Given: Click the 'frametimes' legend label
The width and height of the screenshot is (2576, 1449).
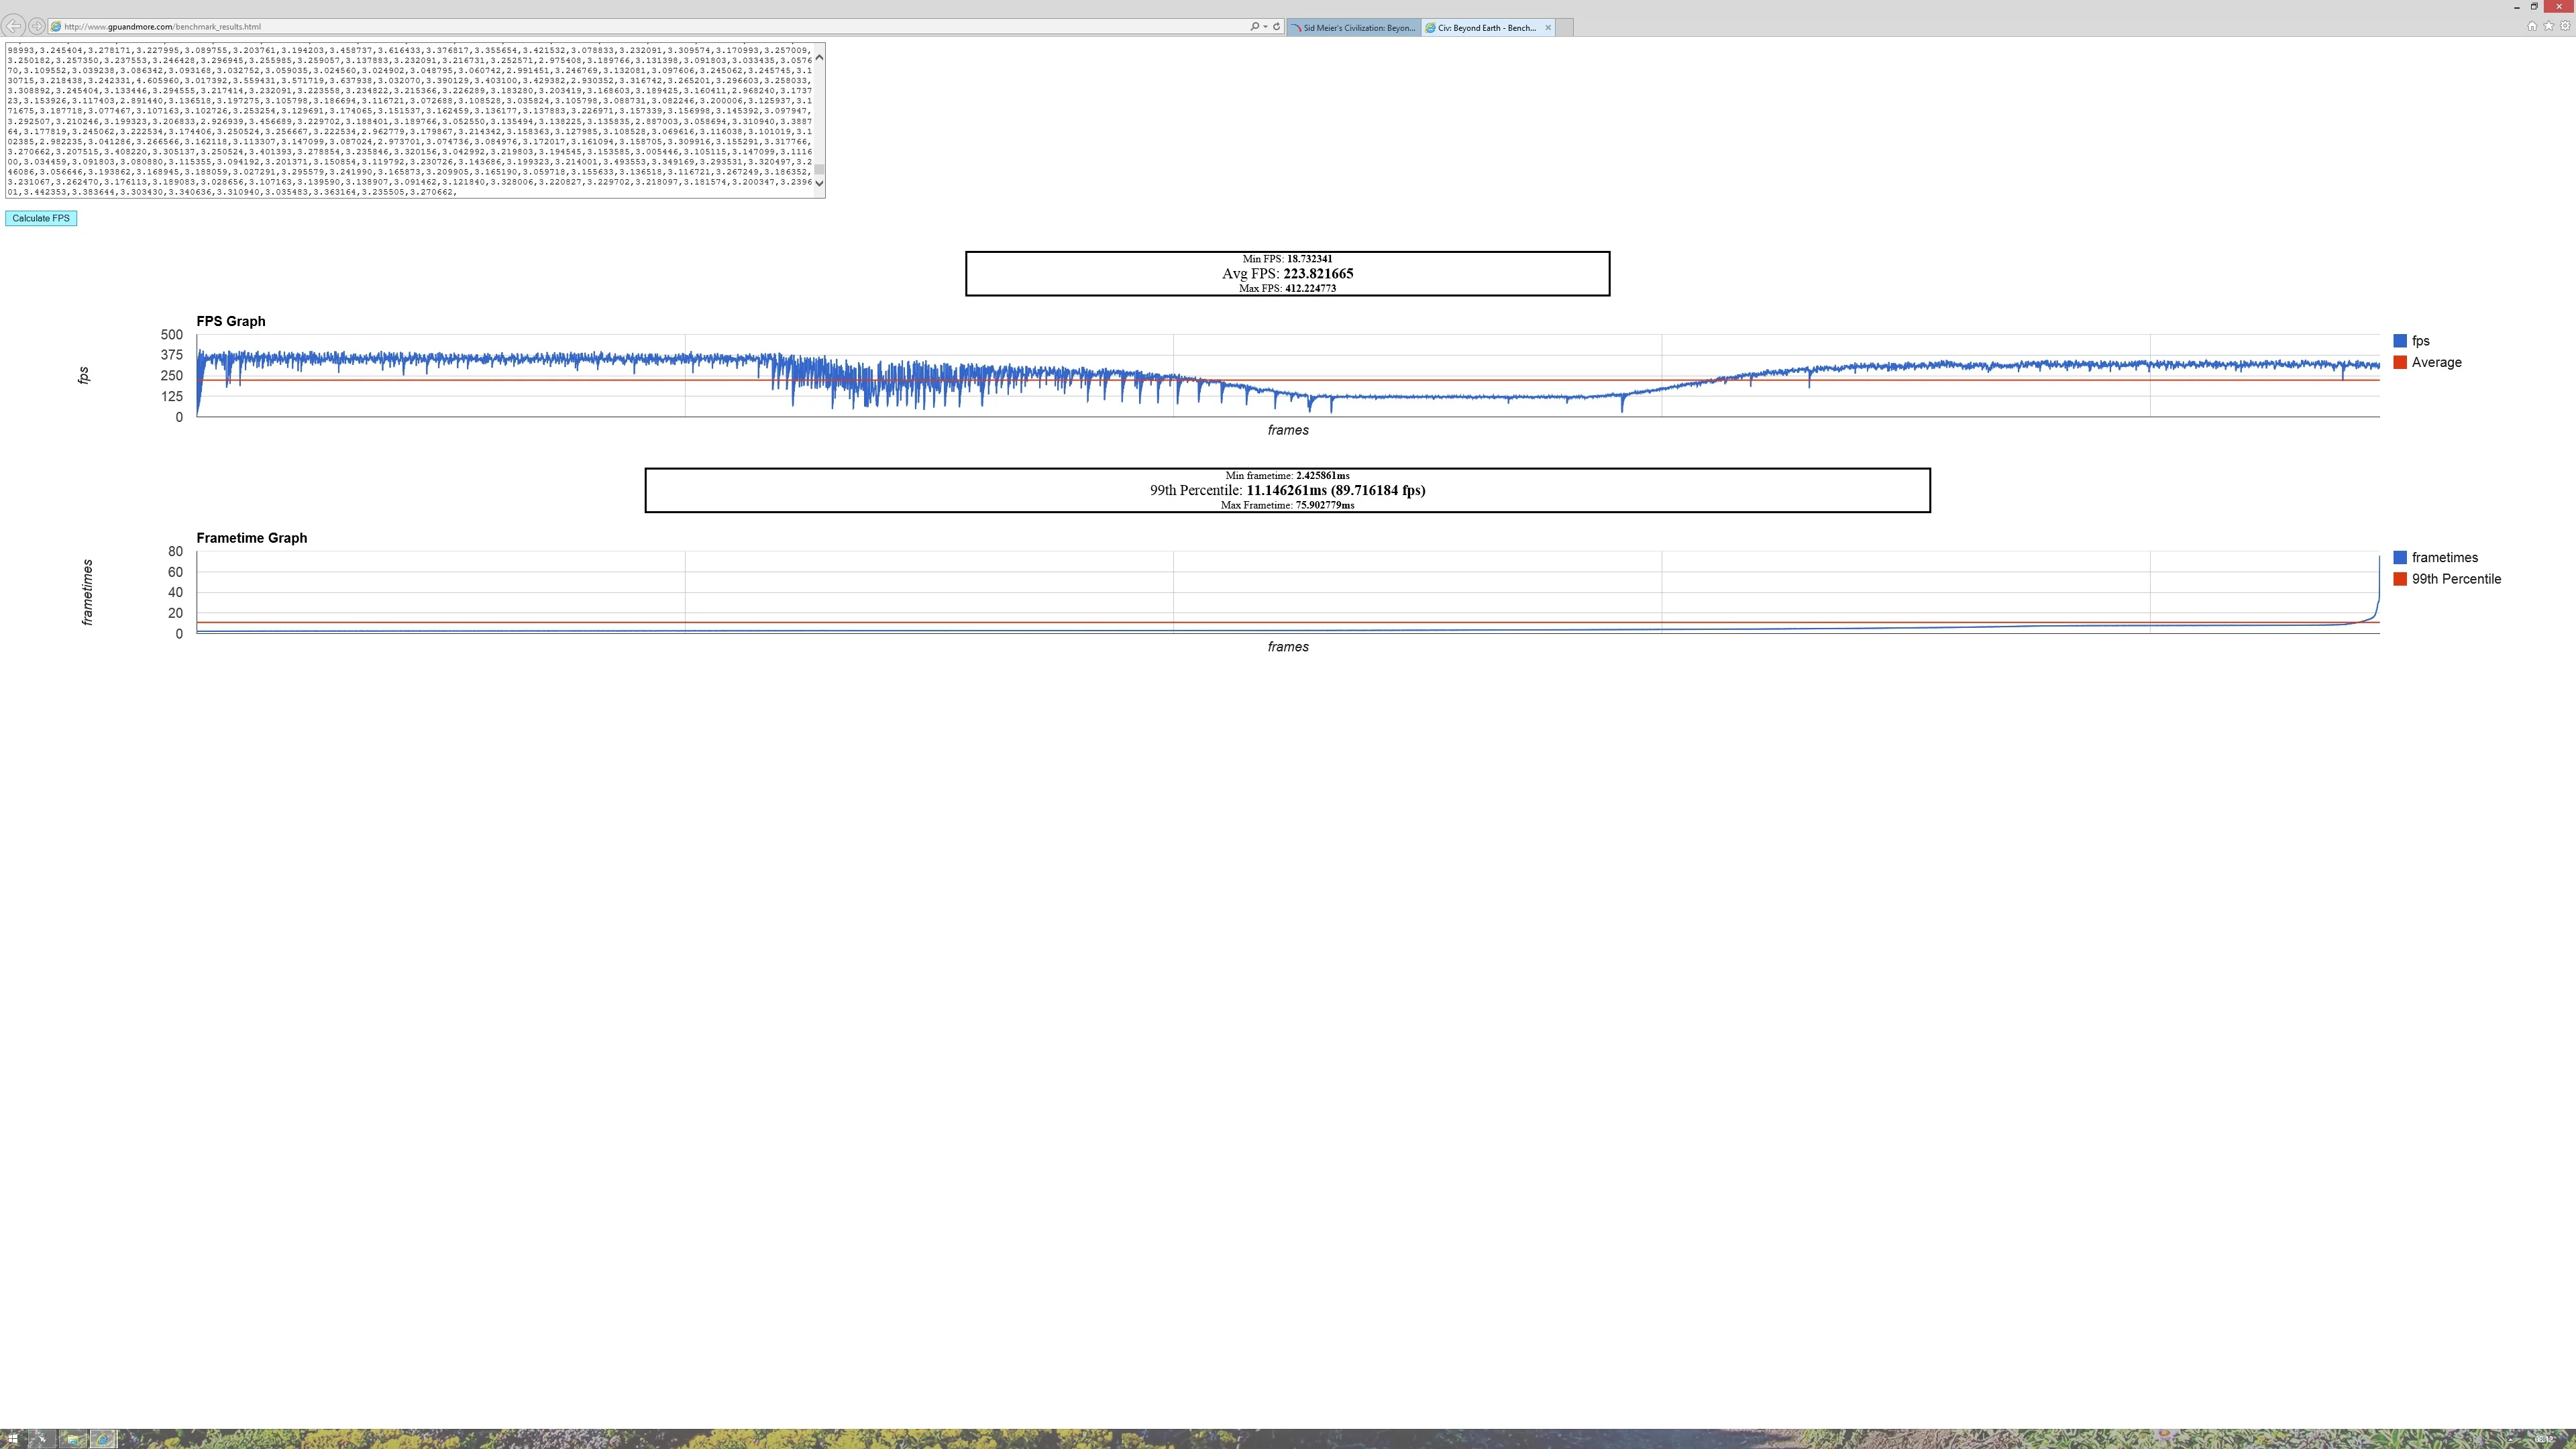Looking at the screenshot, I should click(x=2444, y=558).
